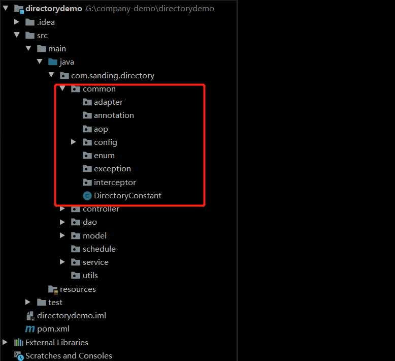
Task: Select the External Libraries label
Action: [x=57, y=342]
